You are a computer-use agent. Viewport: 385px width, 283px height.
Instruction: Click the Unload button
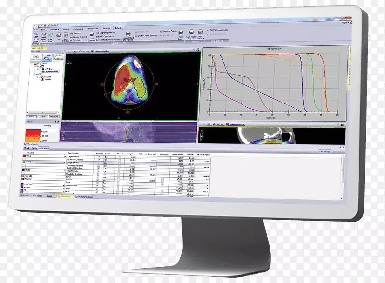[42, 116]
